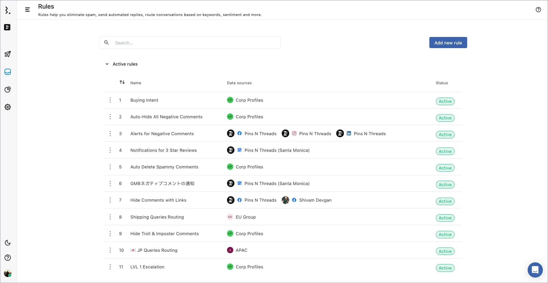The width and height of the screenshot is (548, 283).
Task: Open options menu for LVL 1 Escalation
Action: click(110, 267)
